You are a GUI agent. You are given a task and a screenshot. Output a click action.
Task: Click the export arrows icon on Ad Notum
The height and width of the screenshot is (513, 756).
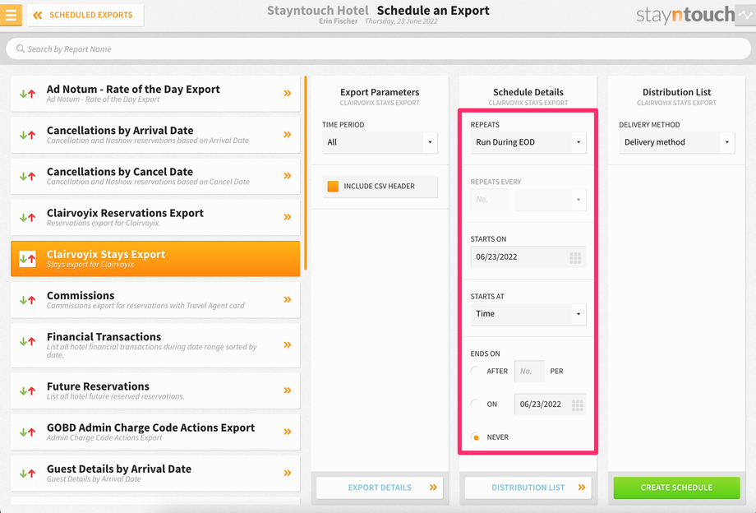point(27,94)
